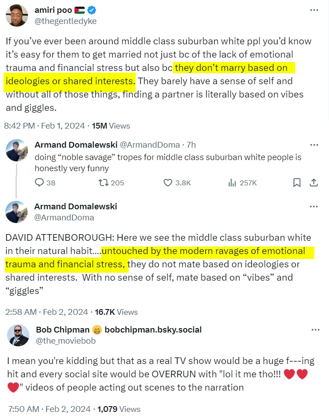Click Bob Chipman's avatar
Screen dimensions: 329x419
coord(18,335)
